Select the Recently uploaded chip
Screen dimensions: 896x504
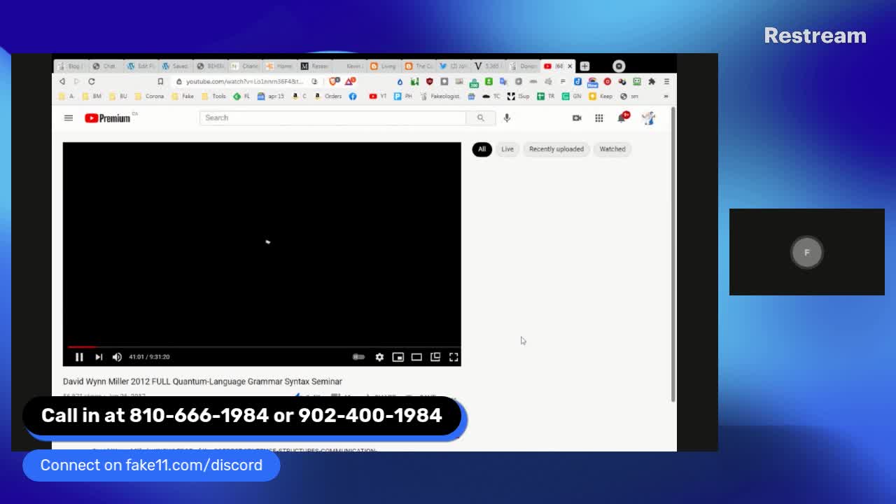point(556,149)
